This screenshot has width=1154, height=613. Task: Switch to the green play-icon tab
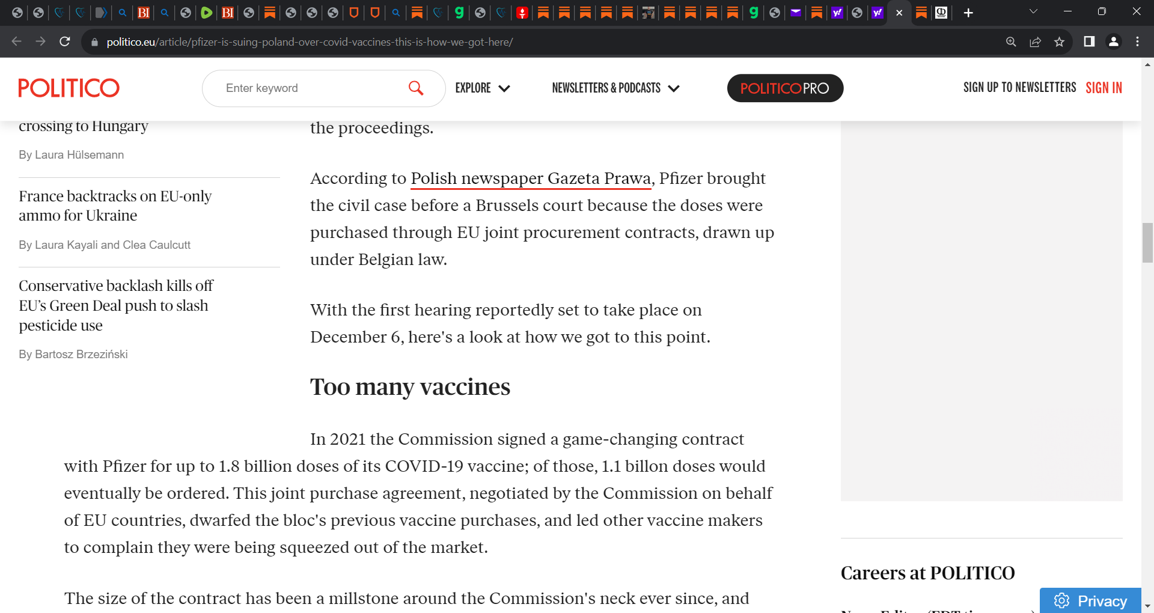(206, 13)
